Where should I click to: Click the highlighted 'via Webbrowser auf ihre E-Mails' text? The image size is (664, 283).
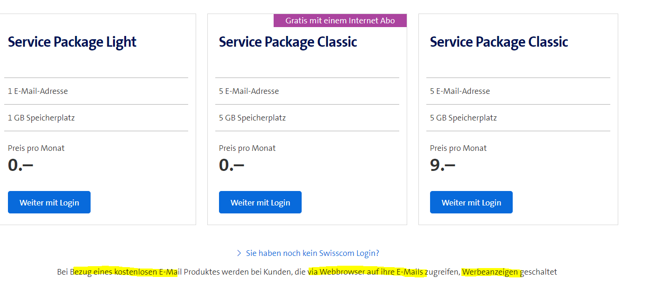click(366, 272)
